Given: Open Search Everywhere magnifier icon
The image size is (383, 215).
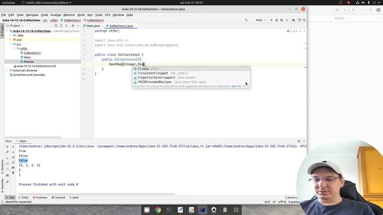Looking at the screenshot, I should click(304, 20).
